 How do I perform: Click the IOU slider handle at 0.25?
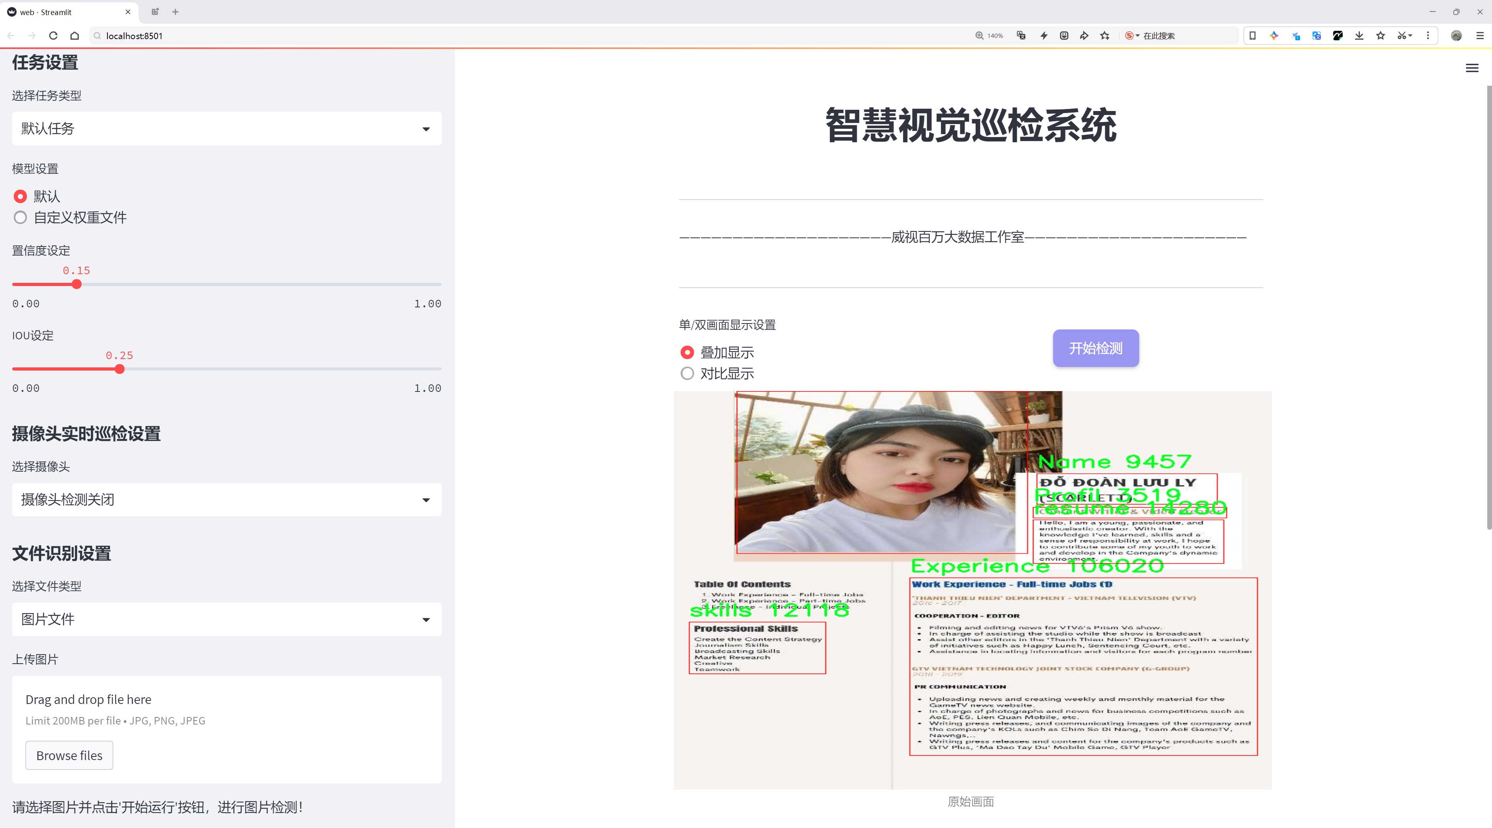click(x=119, y=369)
